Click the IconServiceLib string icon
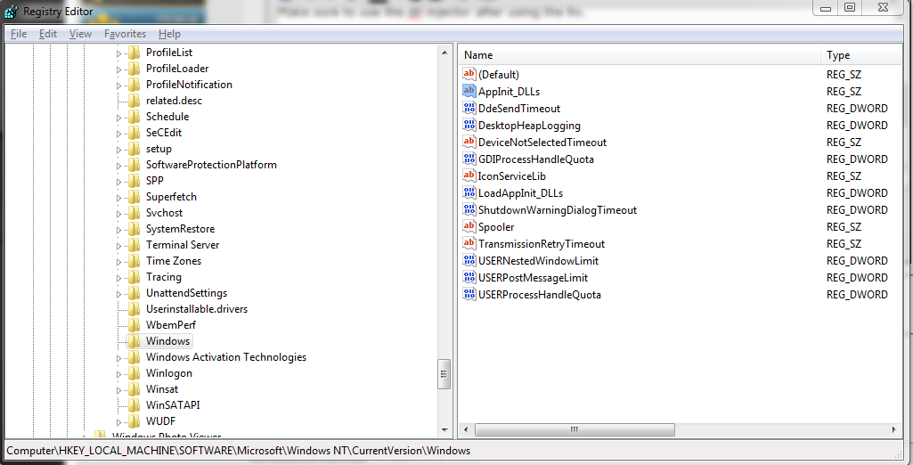This screenshot has width=913, height=465. pyautogui.click(x=469, y=175)
